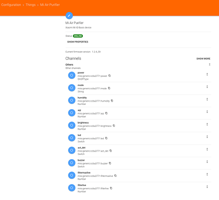
Task: Click the 'String' type under mode
Action: tap(80, 92)
